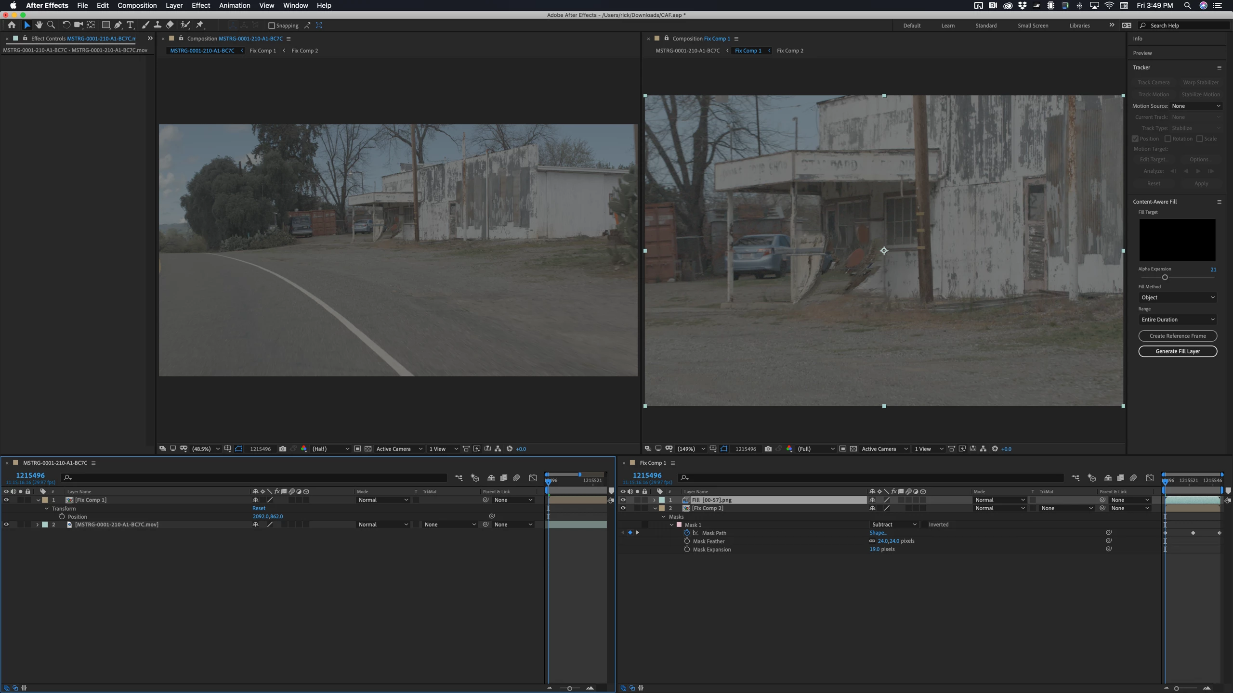Select the Puppet Pin tool
Viewport: 1233px width, 693px height.
[x=200, y=25]
